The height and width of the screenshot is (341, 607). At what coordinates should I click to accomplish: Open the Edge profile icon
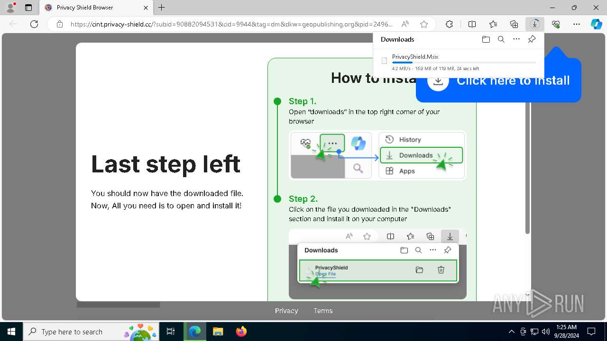(x=10, y=8)
